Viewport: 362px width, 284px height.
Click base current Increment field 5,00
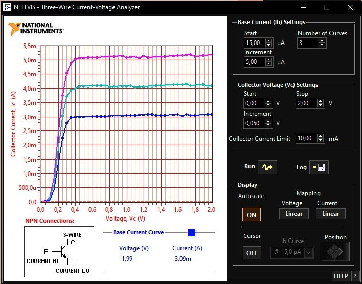tap(255, 62)
